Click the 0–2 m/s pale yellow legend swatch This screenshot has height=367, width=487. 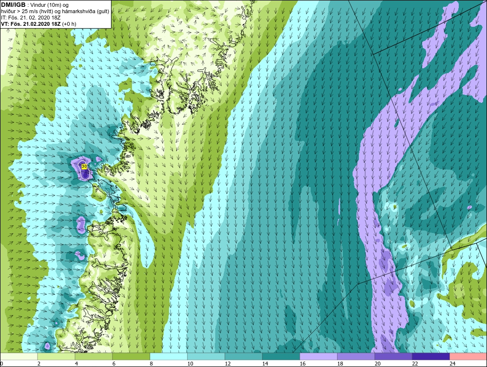pyautogui.click(x=19, y=356)
